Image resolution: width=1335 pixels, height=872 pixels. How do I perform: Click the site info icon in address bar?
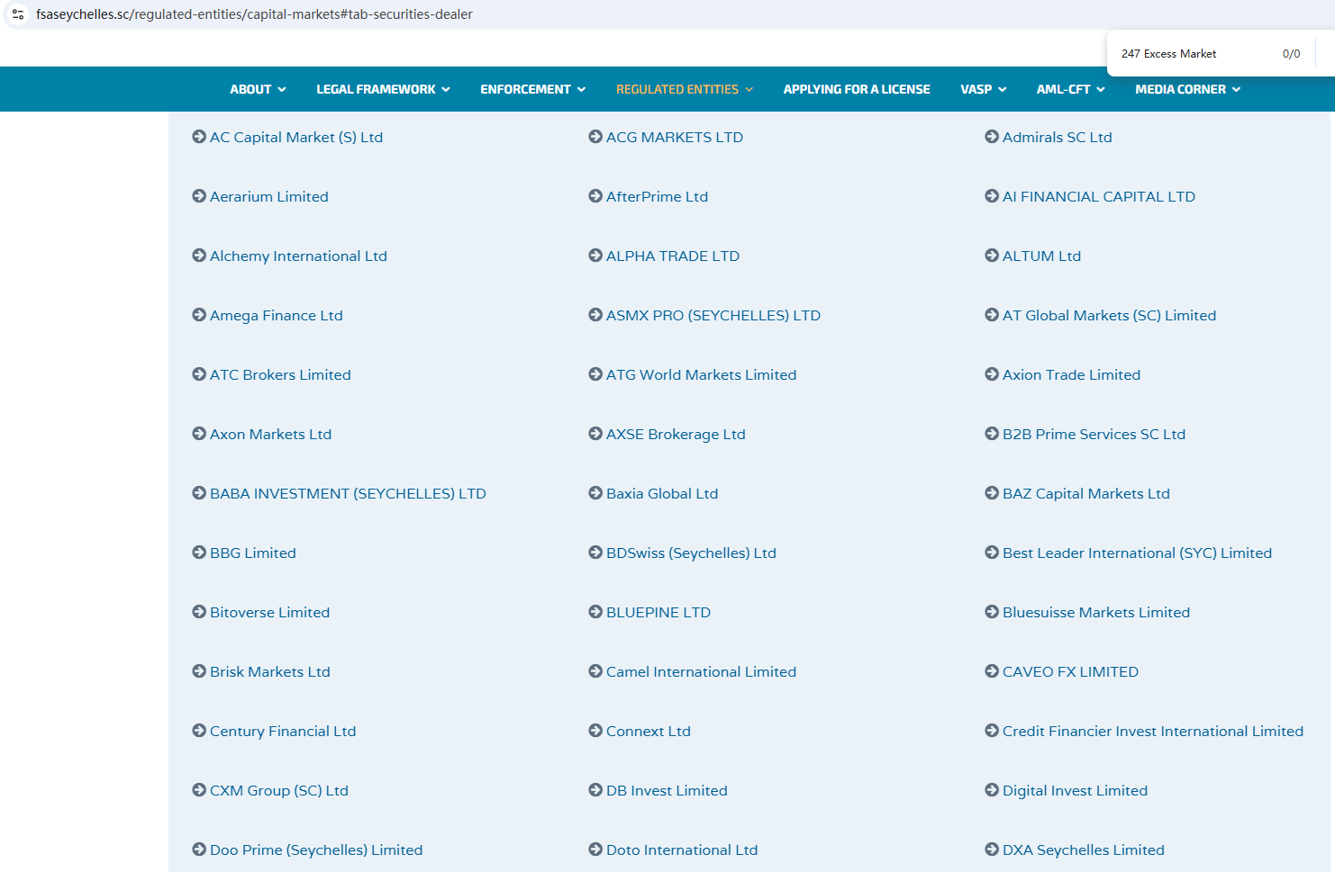pos(18,14)
